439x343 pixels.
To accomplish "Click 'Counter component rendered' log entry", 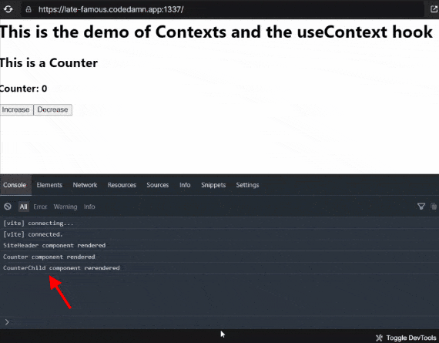I will (x=219, y=257).
